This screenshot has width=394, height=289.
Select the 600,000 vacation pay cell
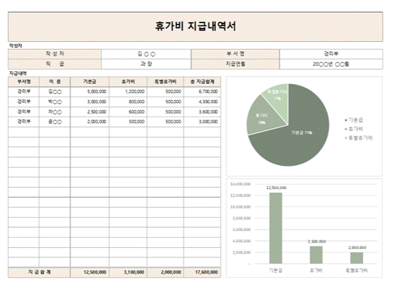(128, 112)
